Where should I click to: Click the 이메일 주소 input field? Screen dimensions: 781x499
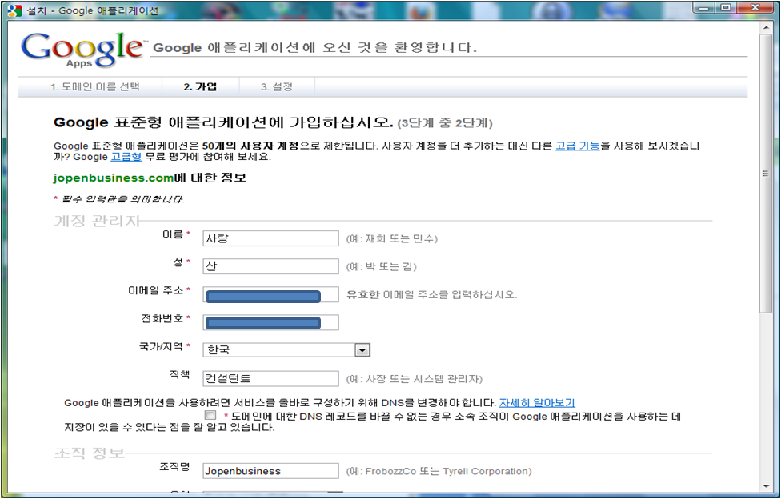tap(271, 295)
